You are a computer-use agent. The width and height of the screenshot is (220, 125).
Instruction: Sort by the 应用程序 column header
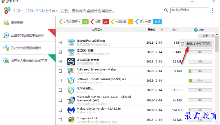coord(98,30)
